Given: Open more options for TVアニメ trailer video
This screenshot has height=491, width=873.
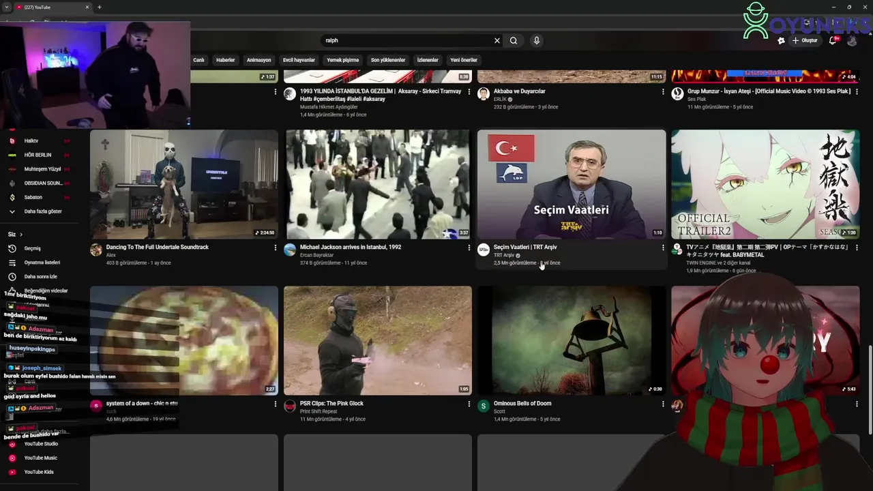Looking at the screenshot, I should [x=857, y=248].
